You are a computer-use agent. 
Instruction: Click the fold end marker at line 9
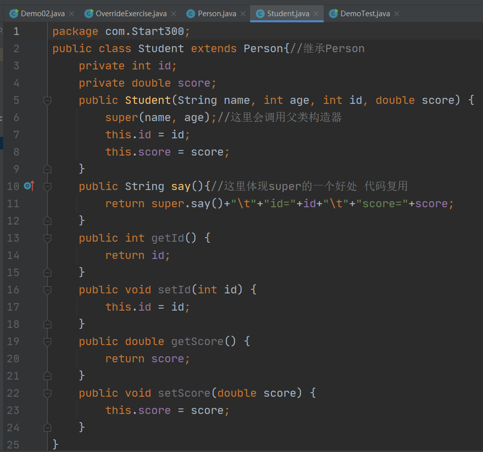tap(47, 169)
